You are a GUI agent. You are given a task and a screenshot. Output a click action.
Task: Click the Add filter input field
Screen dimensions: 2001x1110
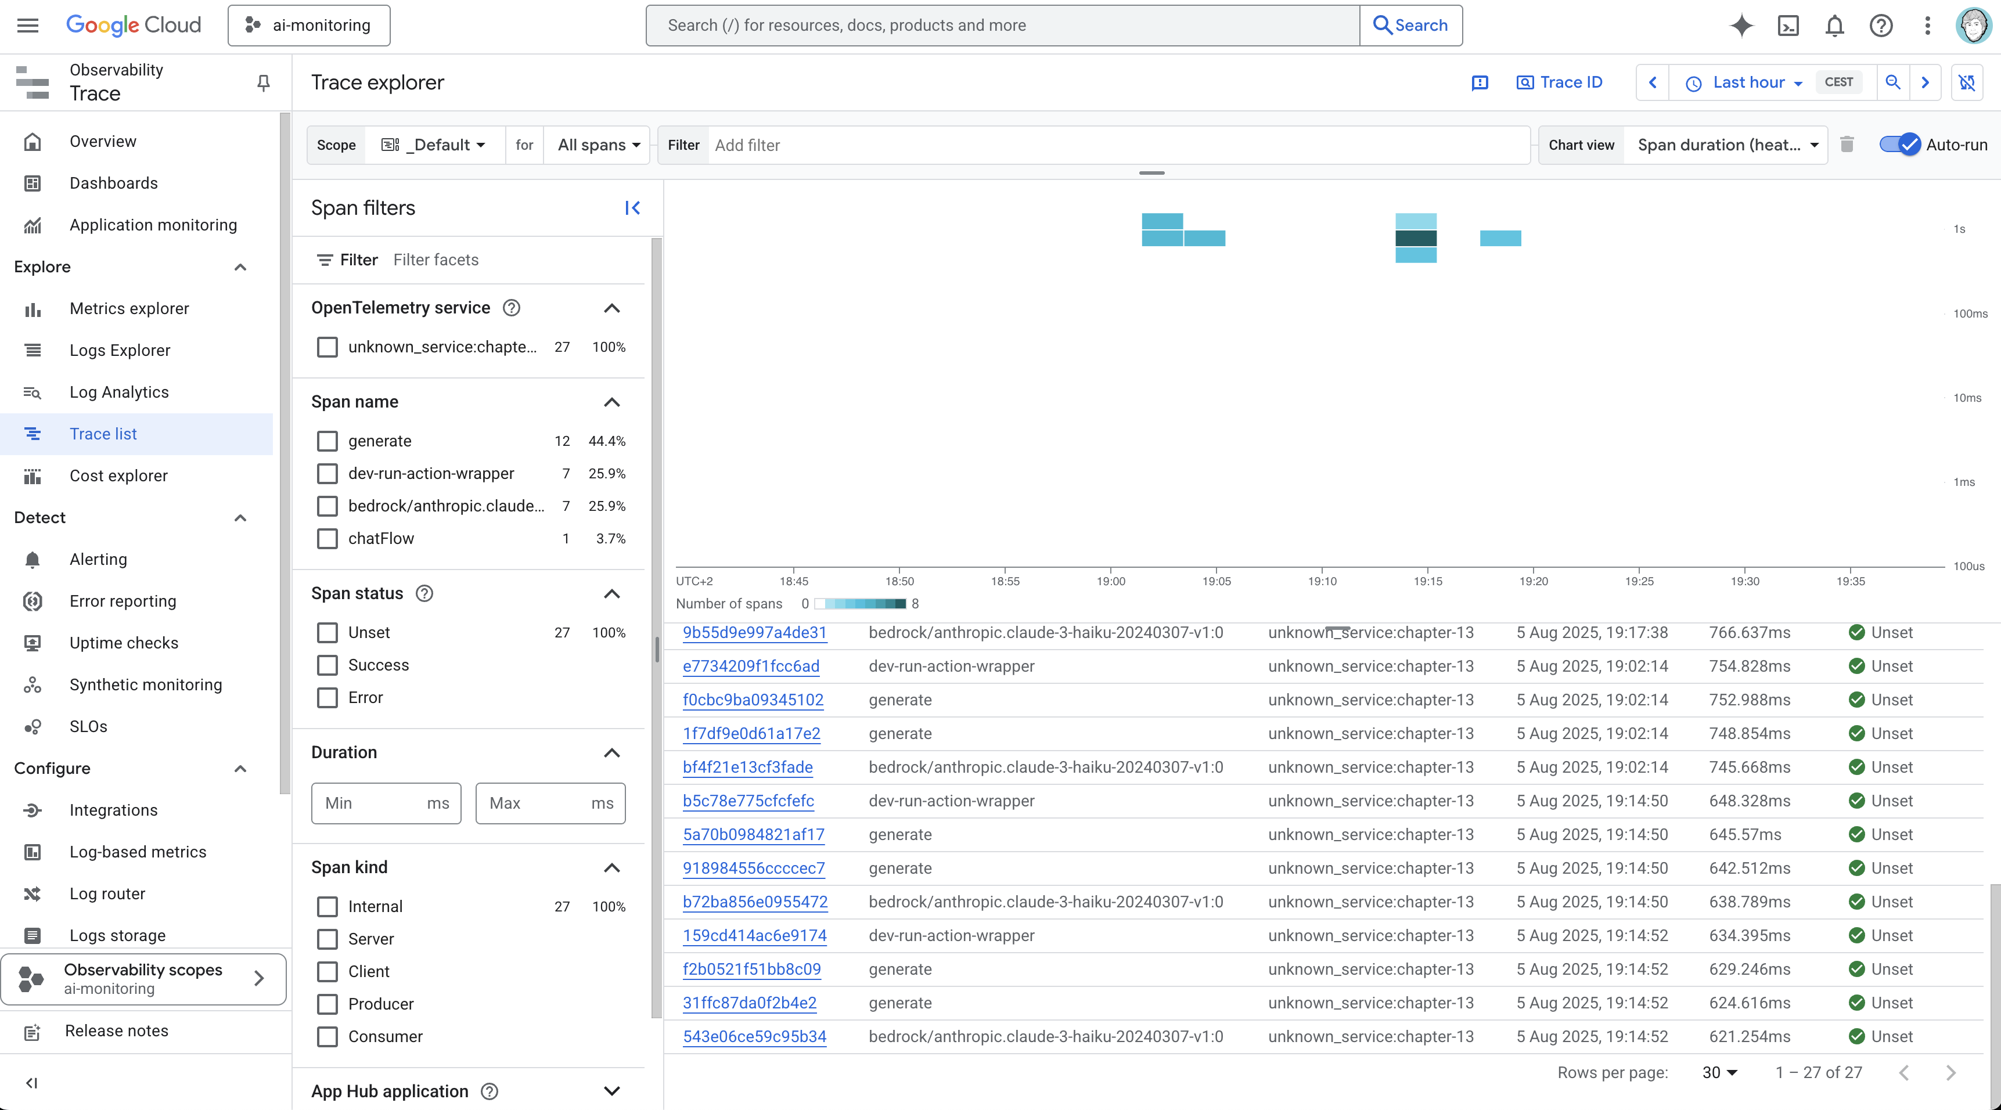click(1118, 145)
